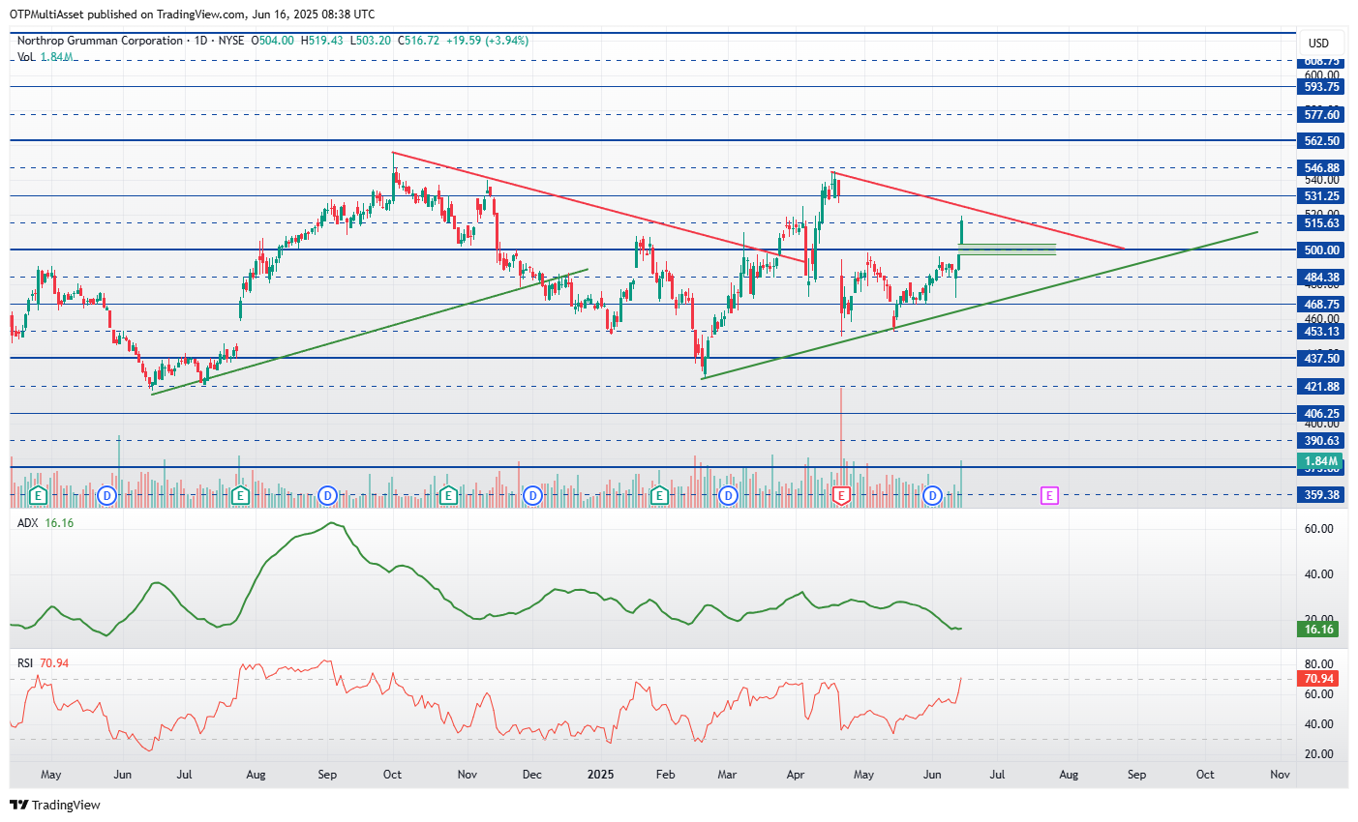Open the dividend marker at September 2024

[328, 496]
